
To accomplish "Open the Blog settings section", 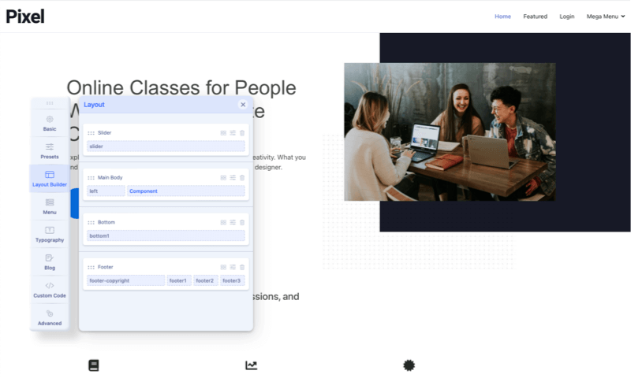I will pos(50,262).
